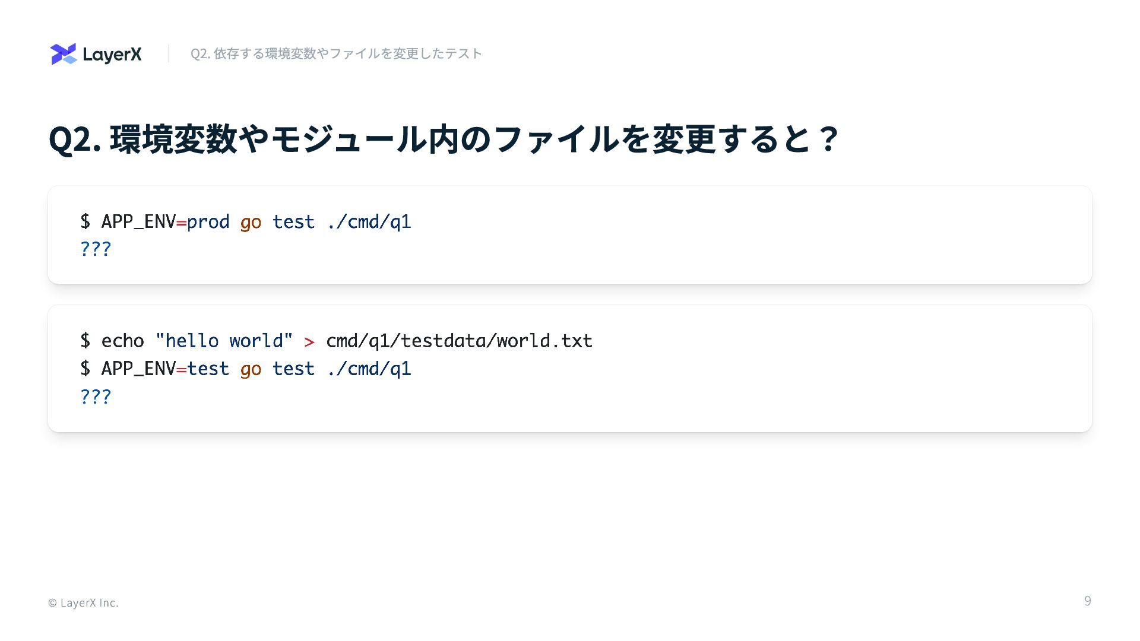1140x641 pixels.
Task: Click the Q2 slide heading
Action: pyautogui.click(x=443, y=139)
